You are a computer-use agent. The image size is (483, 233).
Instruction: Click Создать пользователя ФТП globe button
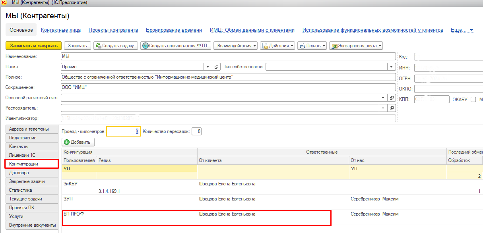[x=175, y=46]
